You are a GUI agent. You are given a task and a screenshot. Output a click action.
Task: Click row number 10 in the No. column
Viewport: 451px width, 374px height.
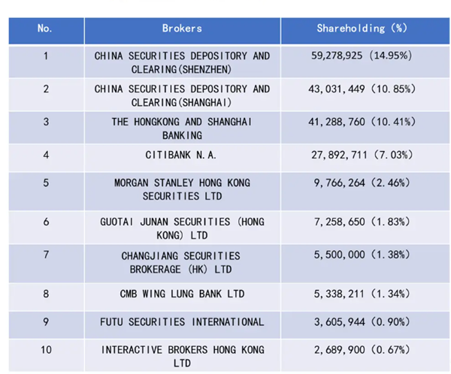tap(45, 350)
